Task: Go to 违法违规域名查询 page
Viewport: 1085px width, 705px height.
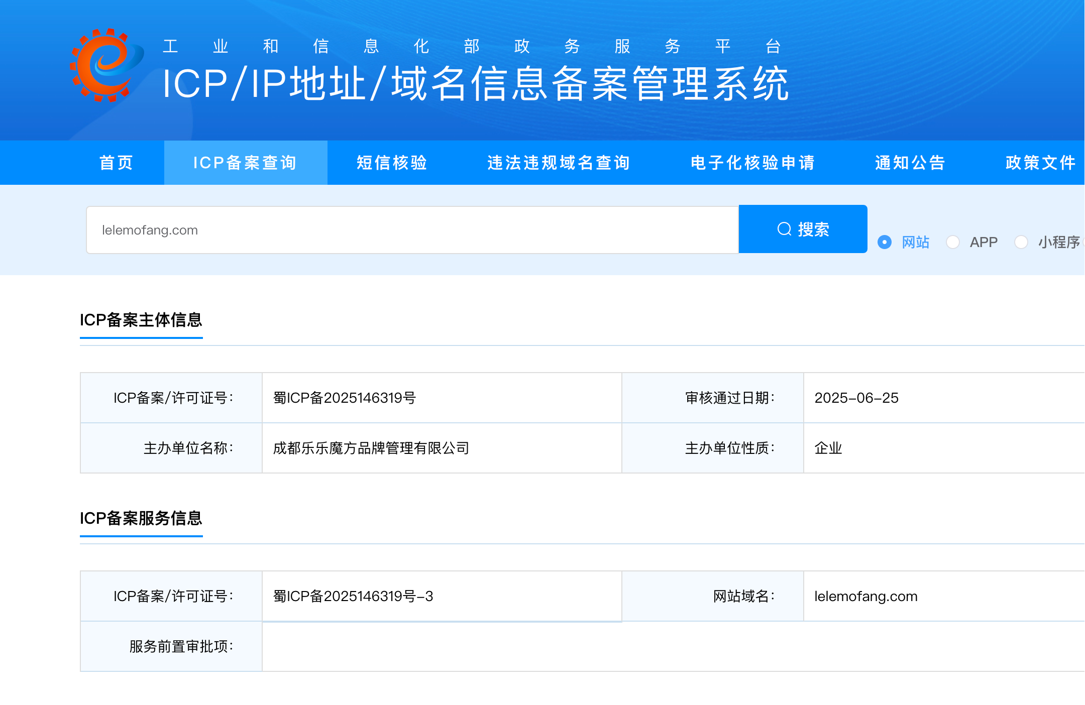Action: [559, 163]
